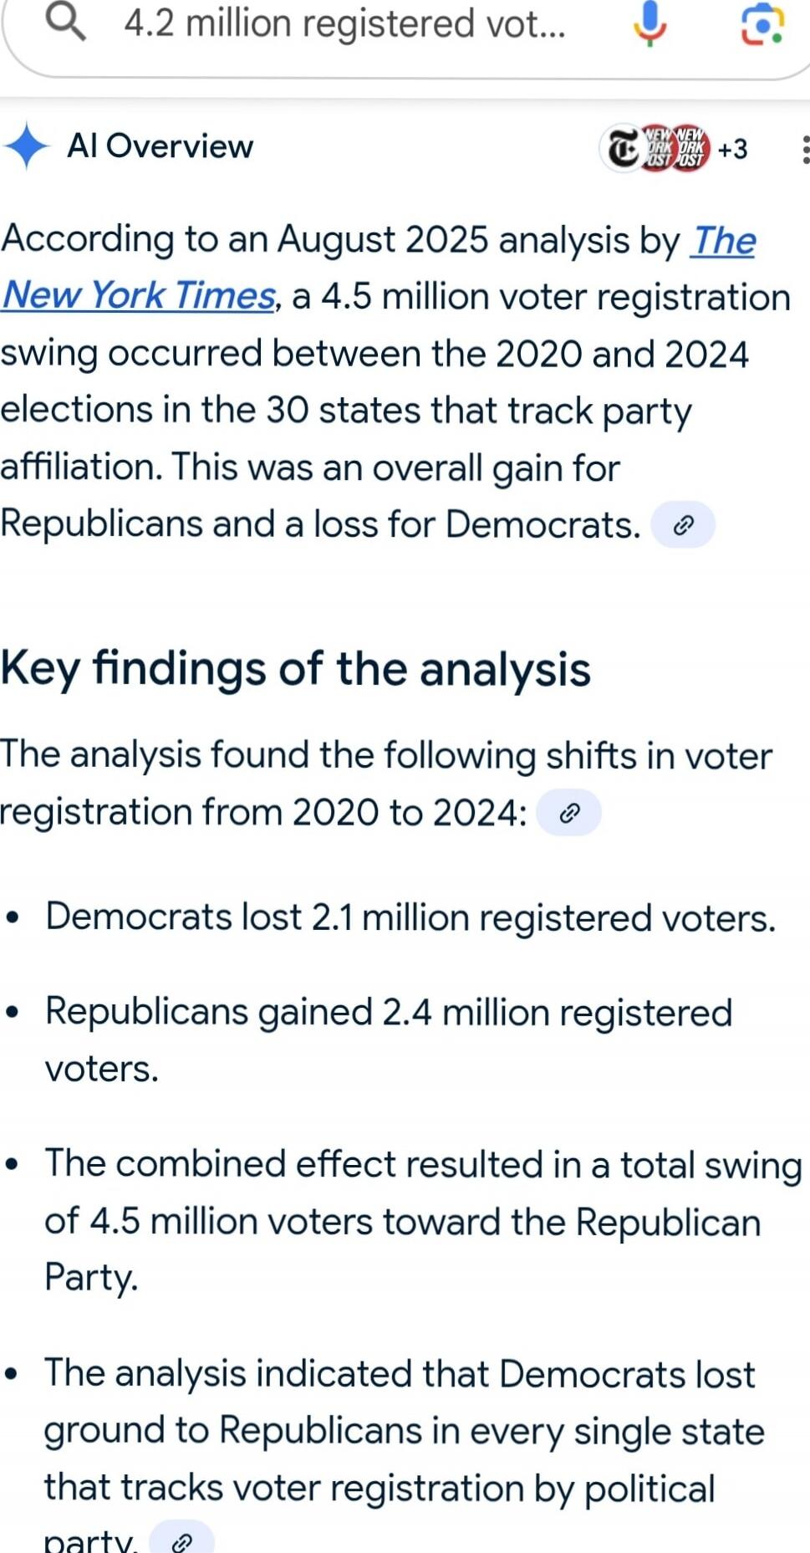Click link chip after '2020 to 2024:'
This screenshot has height=1553, width=810.
568,813
